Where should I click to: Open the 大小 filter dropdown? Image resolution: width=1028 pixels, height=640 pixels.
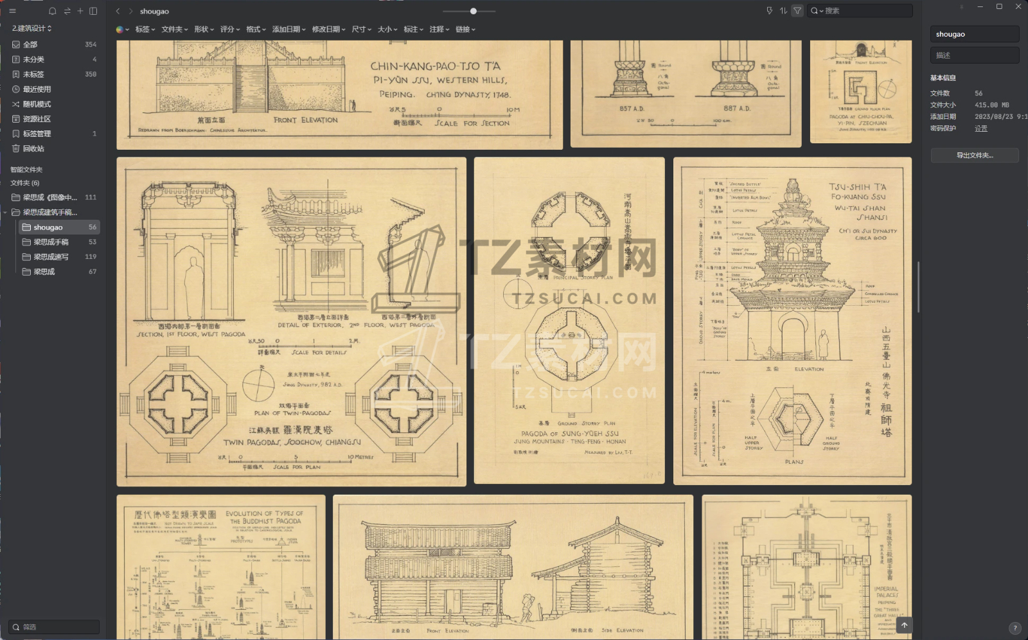(x=387, y=29)
